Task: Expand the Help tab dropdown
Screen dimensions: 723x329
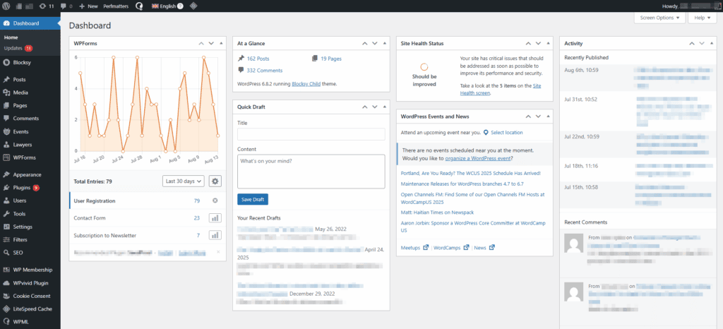Action: pyautogui.click(x=701, y=18)
